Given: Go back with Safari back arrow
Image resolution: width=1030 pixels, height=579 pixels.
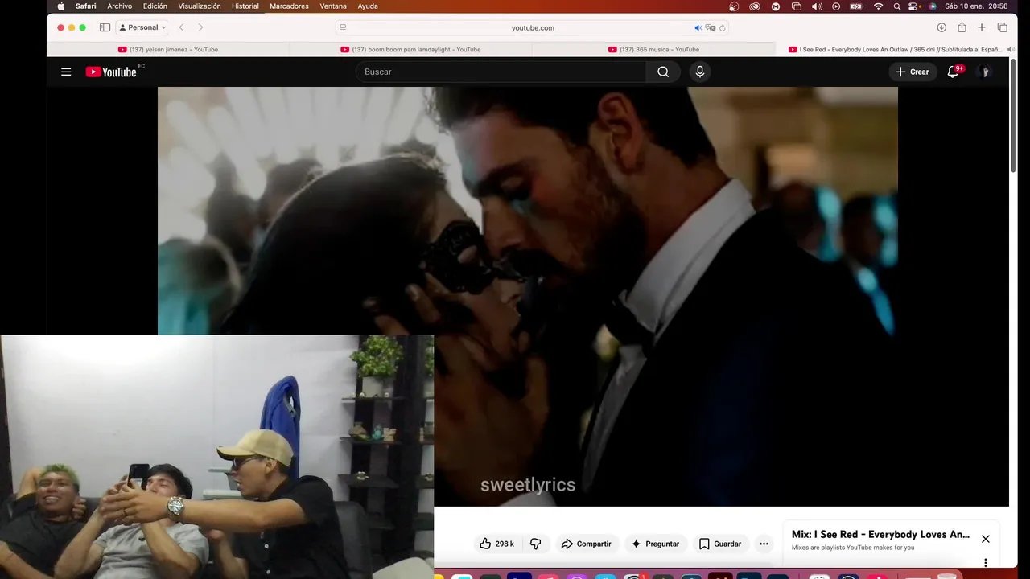Looking at the screenshot, I should [181, 27].
